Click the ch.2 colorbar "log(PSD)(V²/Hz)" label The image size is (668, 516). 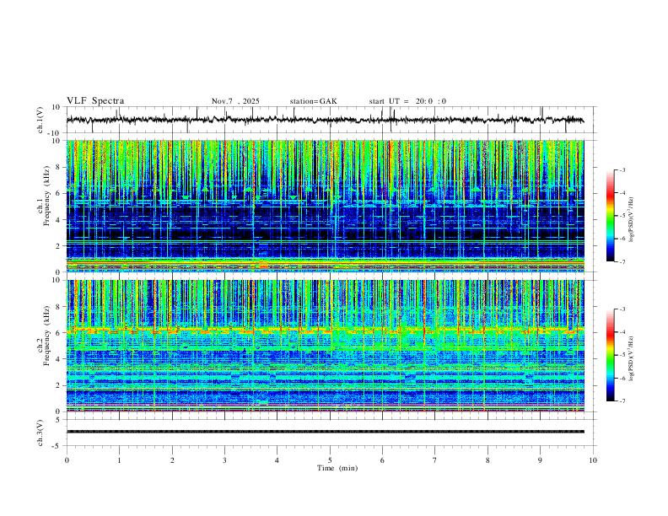point(632,359)
